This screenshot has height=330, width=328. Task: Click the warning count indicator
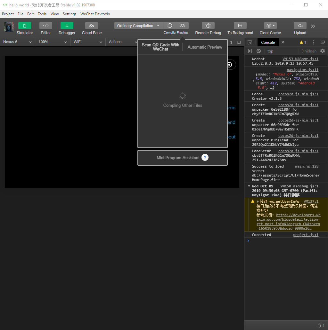303,42
